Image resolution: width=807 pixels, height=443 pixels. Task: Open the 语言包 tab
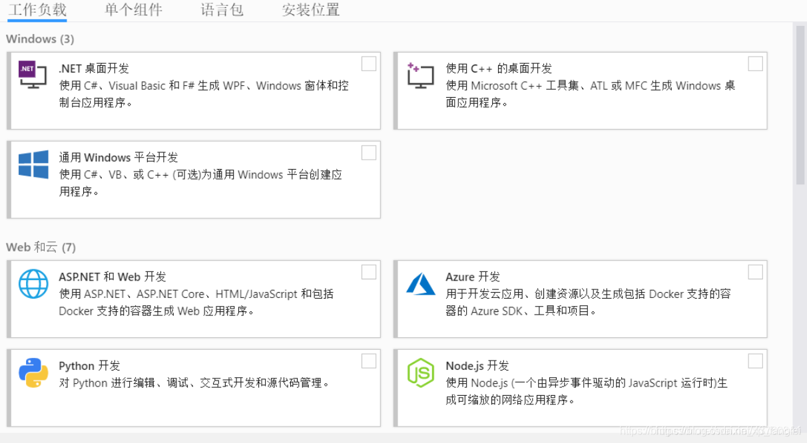(x=222, y=10)
